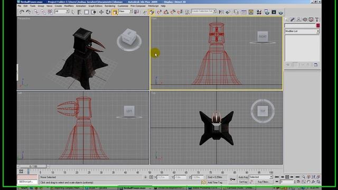The width and height of the screenshot is (338, 190).
Task: Click the large Set Keys key icon
Action: tap(232, 179)
